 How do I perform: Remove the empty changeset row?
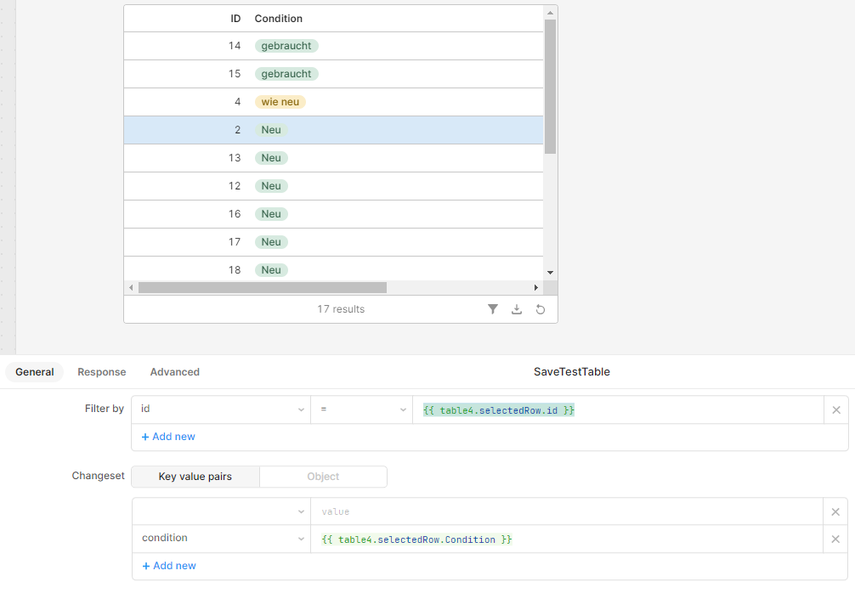pyautogui.click(x=835, y=511)
